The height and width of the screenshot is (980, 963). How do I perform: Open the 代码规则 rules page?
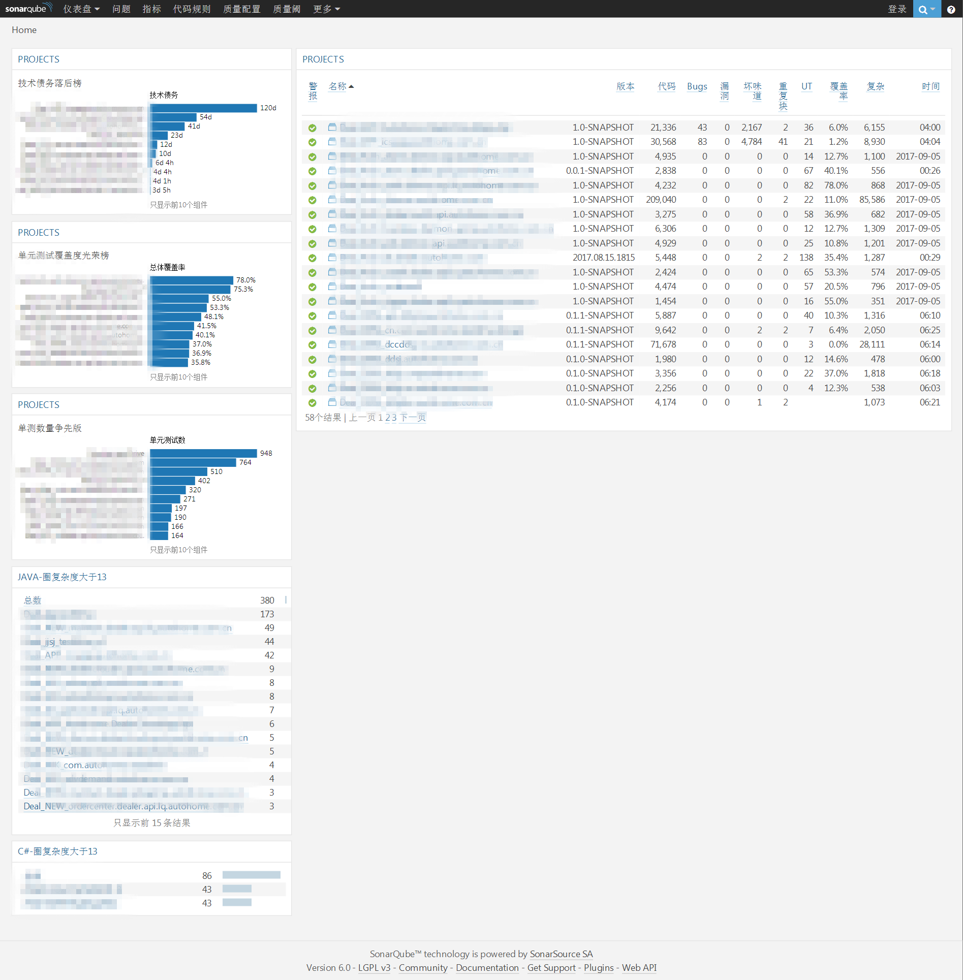pyautogui.click(x=192, y=9)
